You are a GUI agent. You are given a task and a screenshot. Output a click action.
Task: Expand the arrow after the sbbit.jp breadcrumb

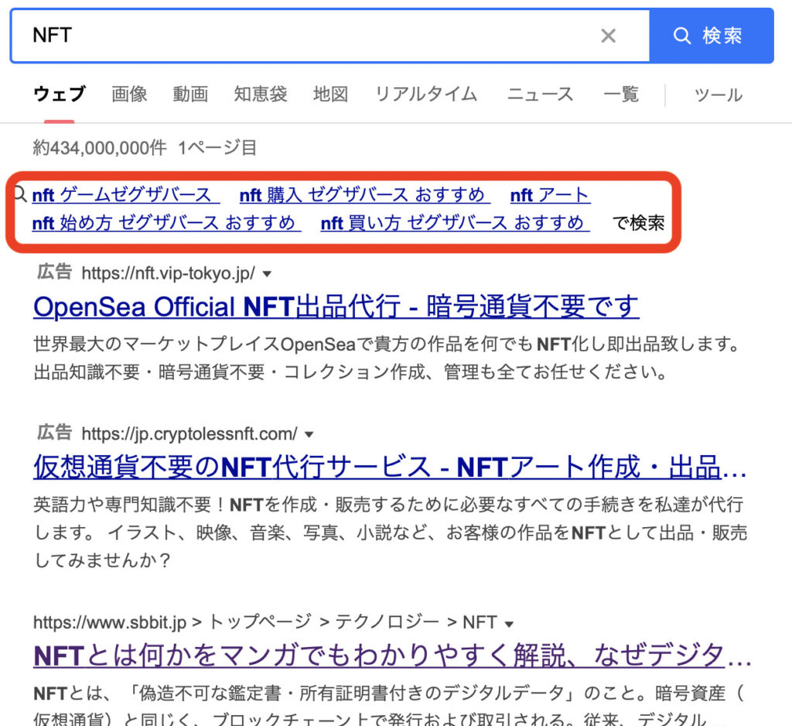509,623
